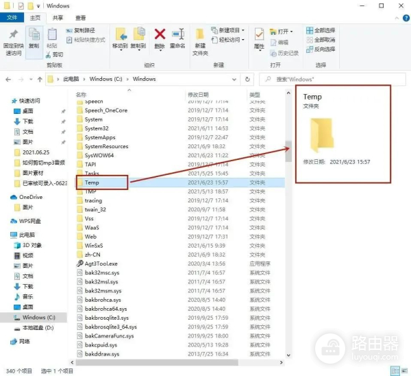Click the New folder icon
The width and height of the screenshot is (411, 376).
point(200,35)
